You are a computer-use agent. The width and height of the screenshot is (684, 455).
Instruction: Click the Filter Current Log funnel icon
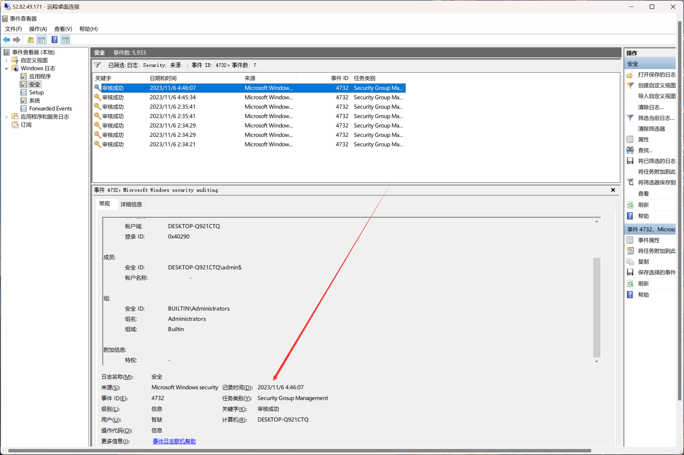(x=630, y=118)
